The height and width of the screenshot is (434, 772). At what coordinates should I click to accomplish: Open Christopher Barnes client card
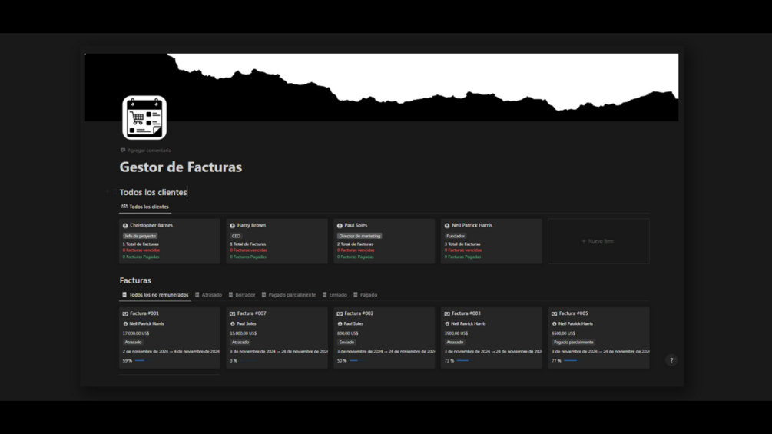169,241
